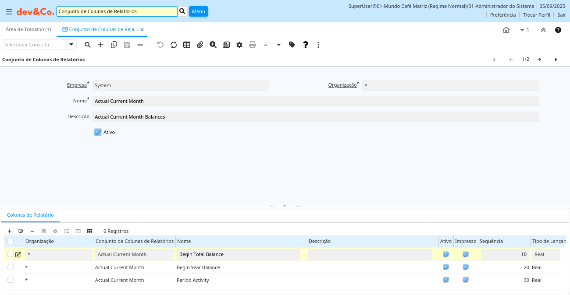Screen dimensions: 570x295
Task: Click the paperclip Attachment icon
Action: [200, 45]
